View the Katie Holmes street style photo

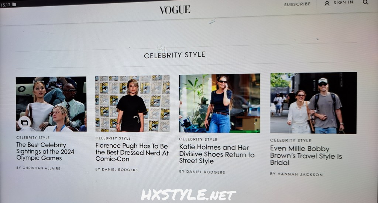click(x=219, y=103)
